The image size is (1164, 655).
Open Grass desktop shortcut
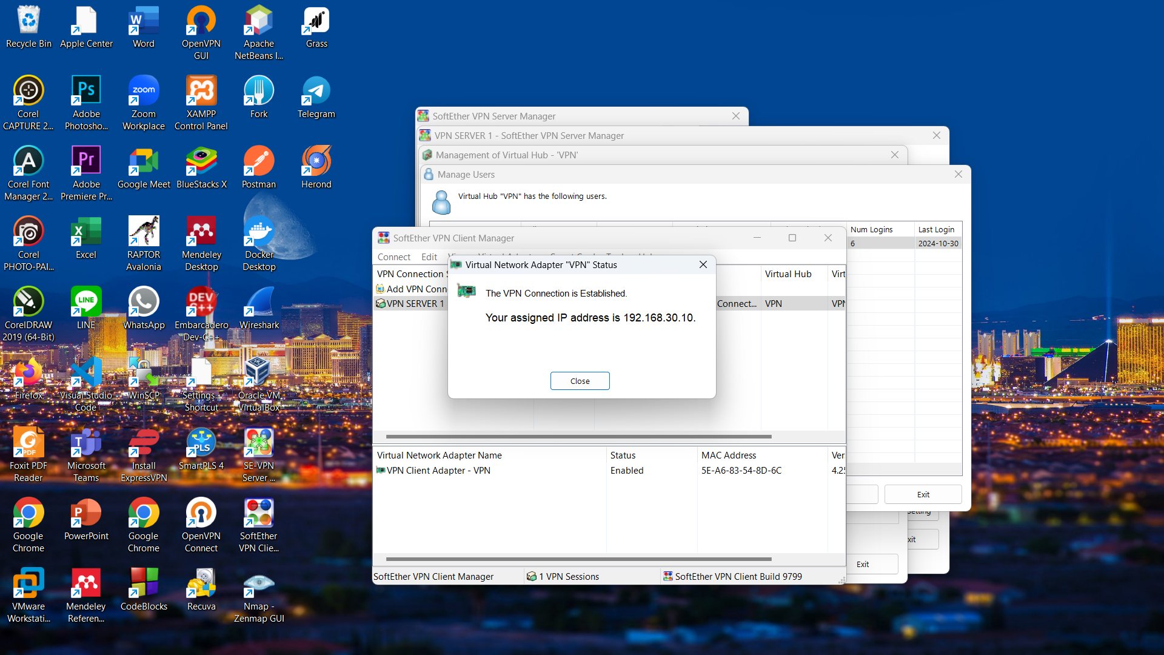pos(316,27)
